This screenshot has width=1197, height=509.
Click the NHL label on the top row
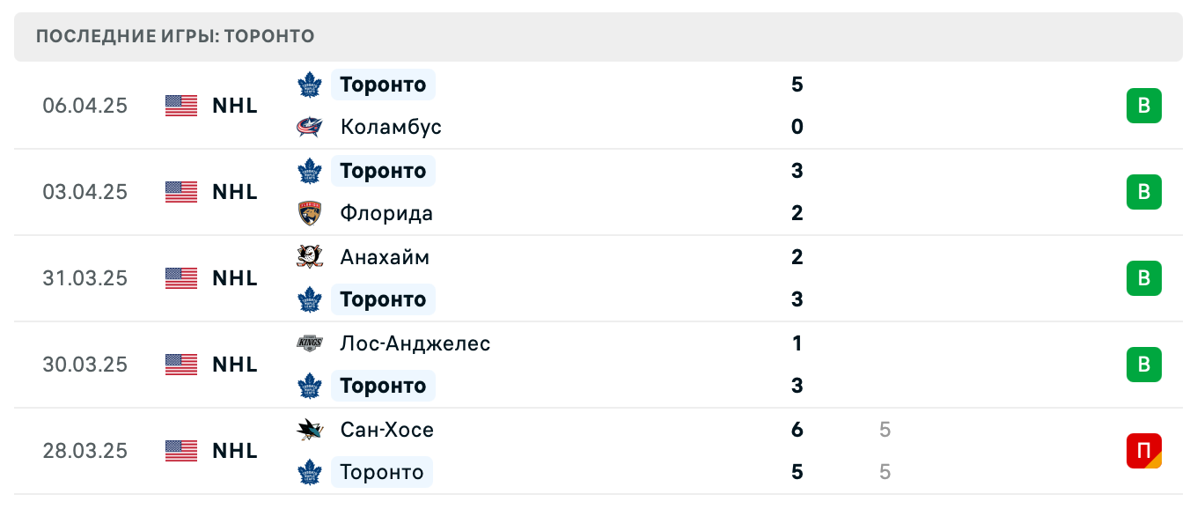(x=233, y=106)
